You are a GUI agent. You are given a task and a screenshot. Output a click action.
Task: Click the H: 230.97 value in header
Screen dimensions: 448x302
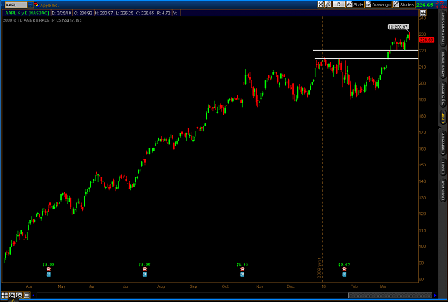pyautogui.click(x=104, y=13)
